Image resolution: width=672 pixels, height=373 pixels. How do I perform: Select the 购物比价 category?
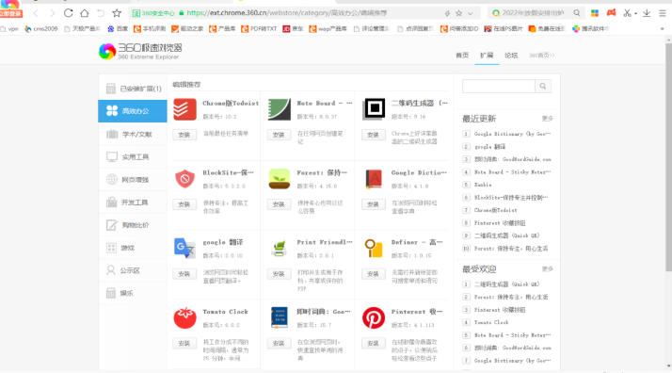click(x=133, y=225)
